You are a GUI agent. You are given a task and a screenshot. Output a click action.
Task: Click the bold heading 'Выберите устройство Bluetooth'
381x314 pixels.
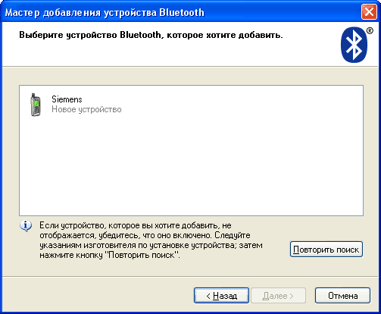coord(89,35)
